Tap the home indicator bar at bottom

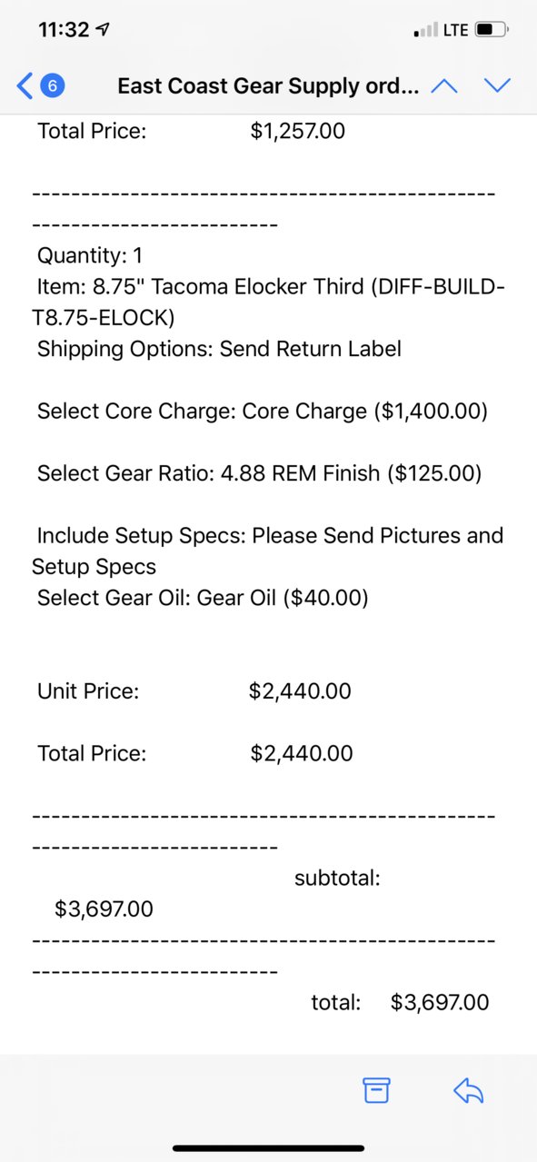268,1148
